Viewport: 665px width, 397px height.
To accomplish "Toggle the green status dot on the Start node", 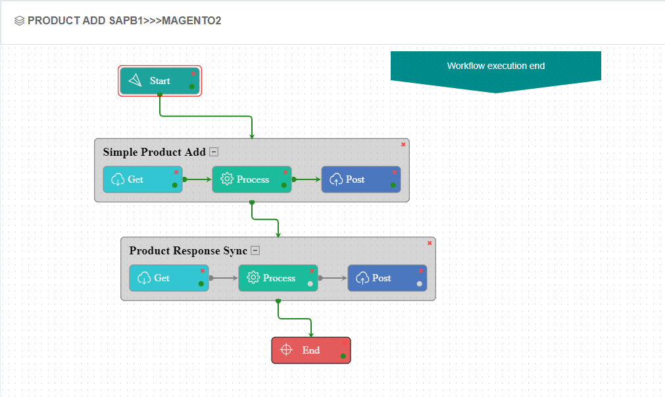I will click(191, 86).
